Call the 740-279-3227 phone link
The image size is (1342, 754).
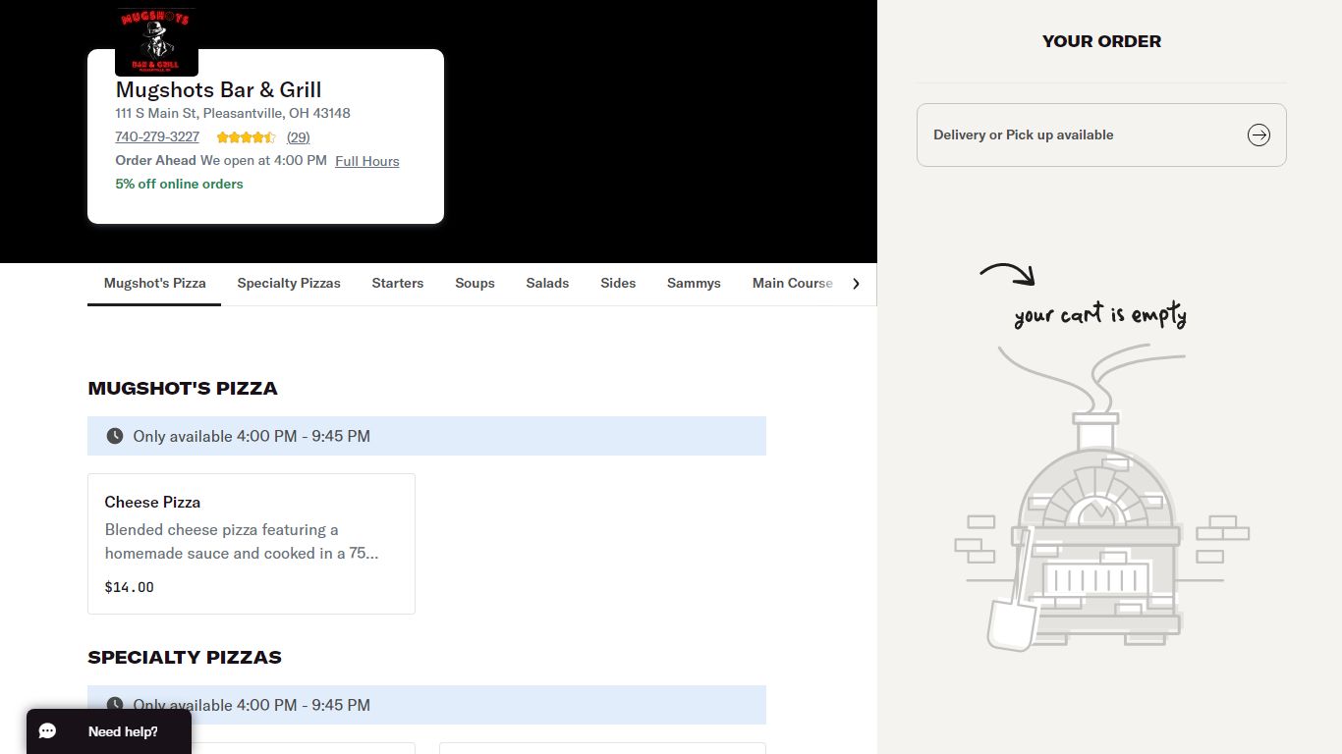coord(157,137)
